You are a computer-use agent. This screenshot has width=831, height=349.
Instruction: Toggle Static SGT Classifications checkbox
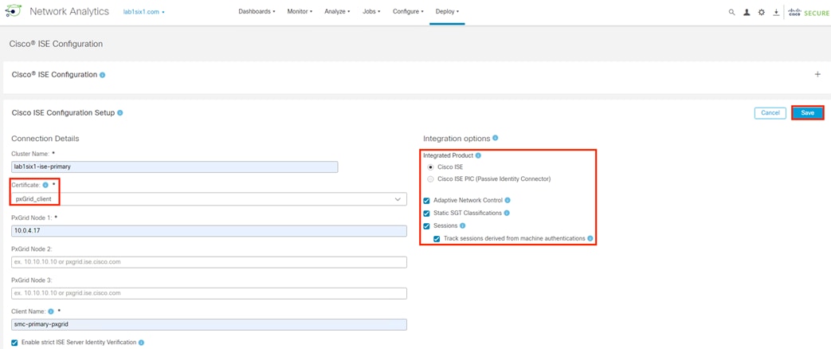point(426,214)
